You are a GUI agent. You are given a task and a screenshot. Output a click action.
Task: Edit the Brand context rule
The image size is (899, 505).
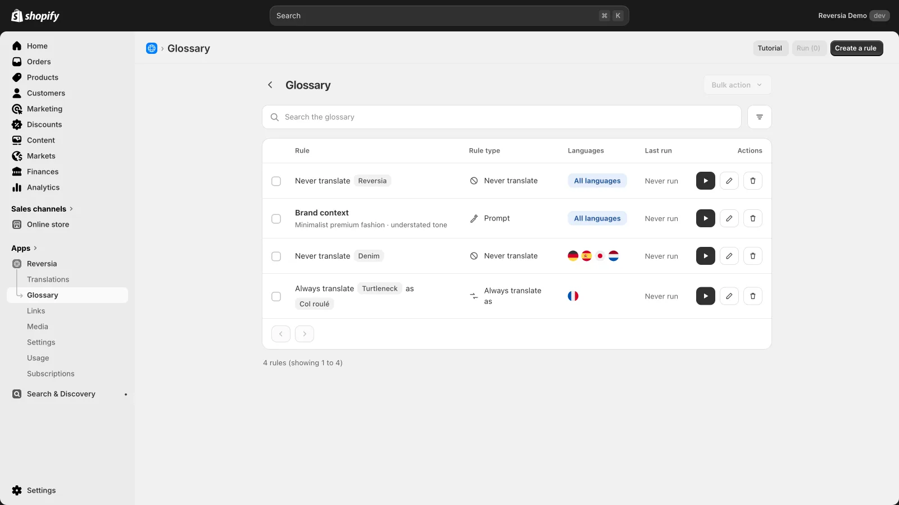coord(729,218)
